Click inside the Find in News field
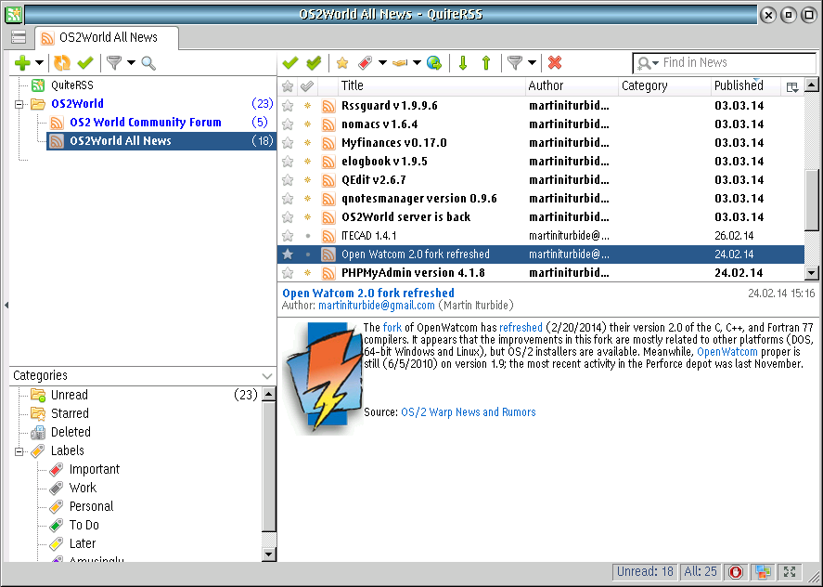The height and width of the screenshot is (587, 823). point(733,63)
